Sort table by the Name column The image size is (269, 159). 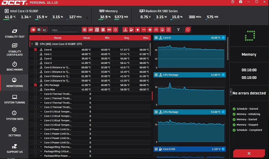point(58,38)
